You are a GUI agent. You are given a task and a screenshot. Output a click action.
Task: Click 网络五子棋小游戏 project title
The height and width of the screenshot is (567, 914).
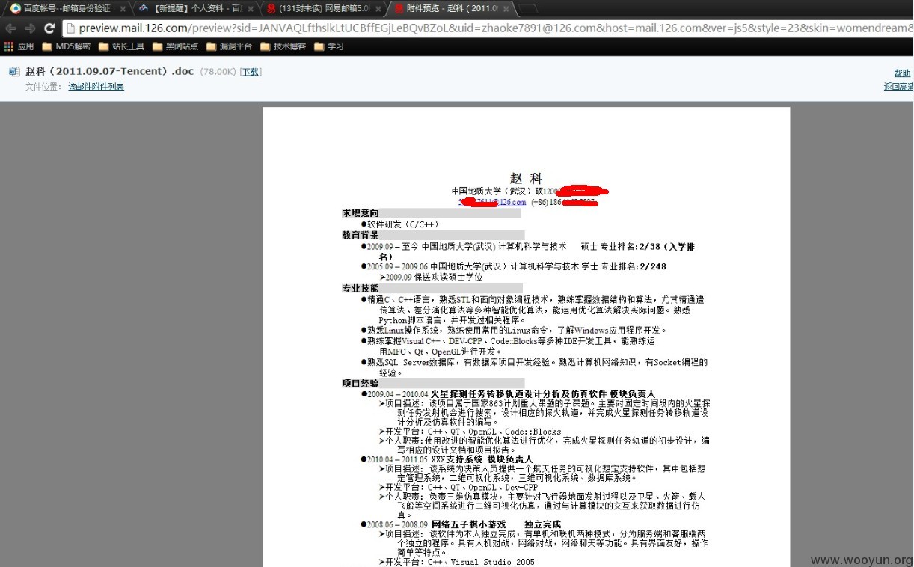(468, 524)
